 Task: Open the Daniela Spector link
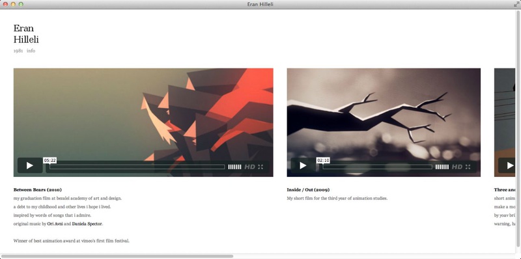pyautogui.click(x=87, y=224)
